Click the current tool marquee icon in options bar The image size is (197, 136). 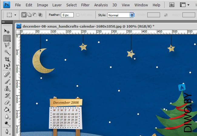(9, 15)
